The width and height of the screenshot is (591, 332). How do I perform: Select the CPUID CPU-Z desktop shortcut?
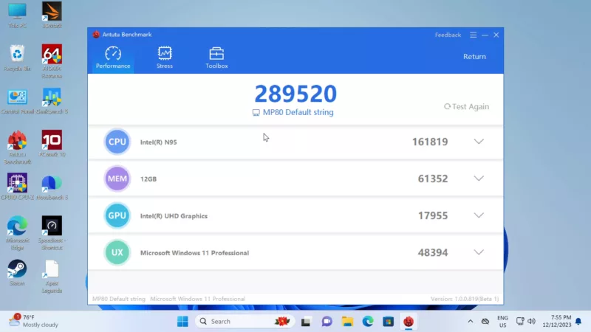point(17,187)
